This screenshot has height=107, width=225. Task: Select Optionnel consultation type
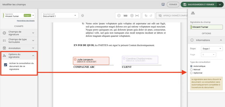[191, 73]
